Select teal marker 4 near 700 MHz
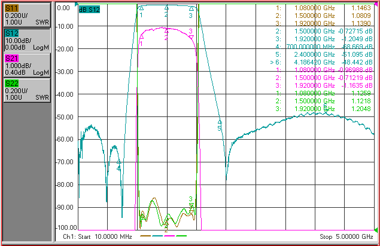The image size is (380, 246). [x=118, y=161]
